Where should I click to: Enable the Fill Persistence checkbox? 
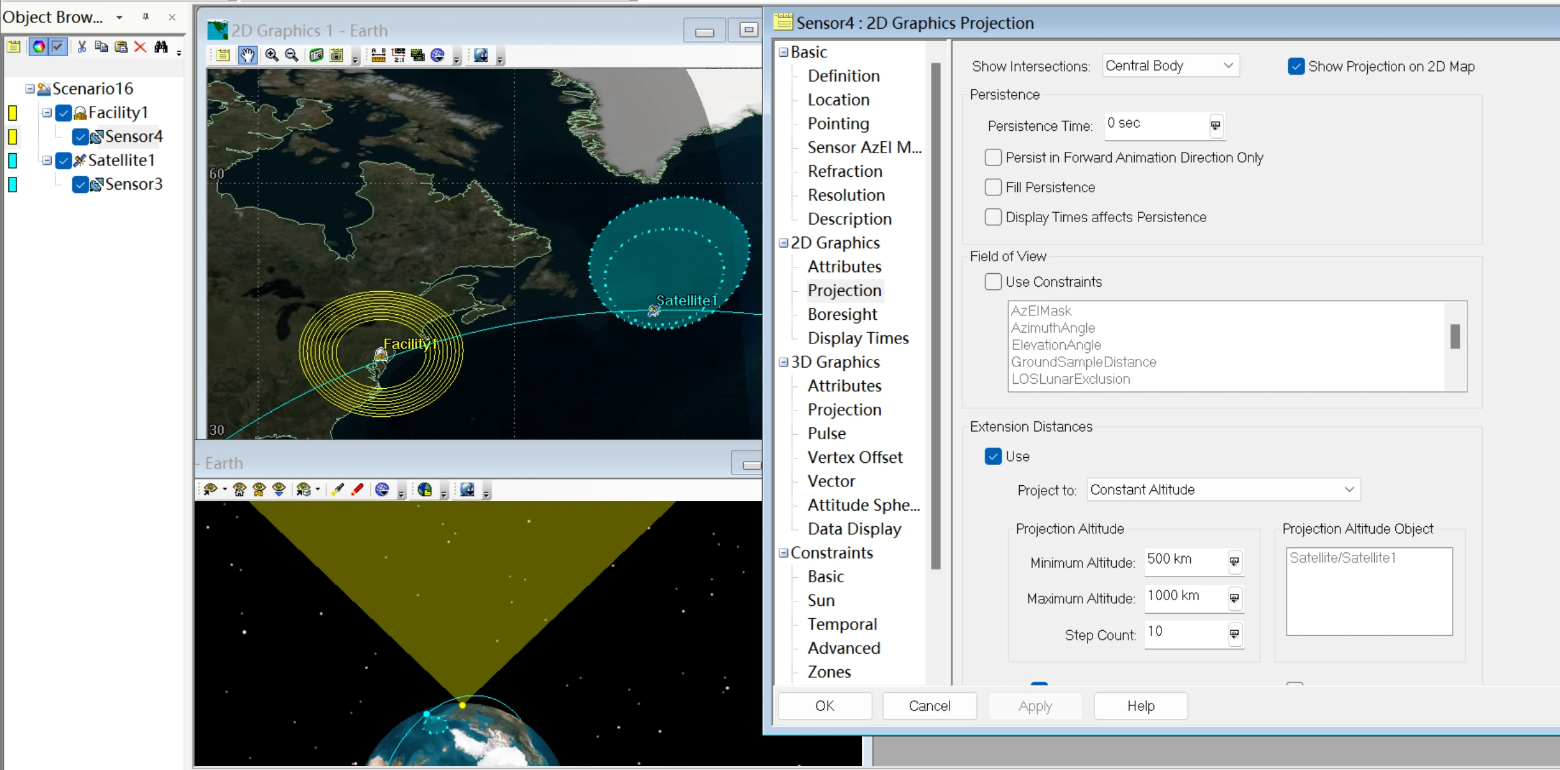coord(993,187)
